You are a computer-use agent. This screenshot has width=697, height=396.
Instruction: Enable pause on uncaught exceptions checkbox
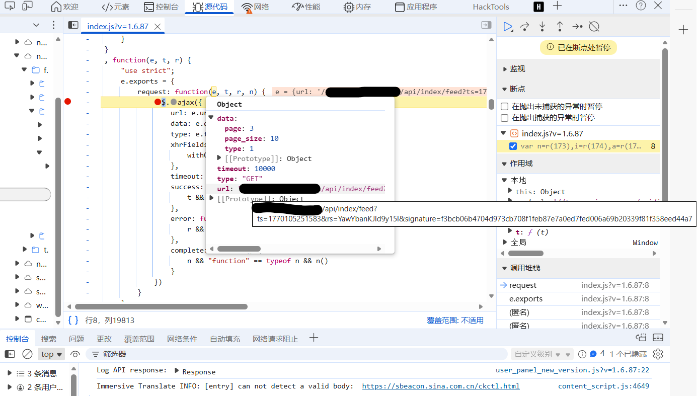coord(505,107)
